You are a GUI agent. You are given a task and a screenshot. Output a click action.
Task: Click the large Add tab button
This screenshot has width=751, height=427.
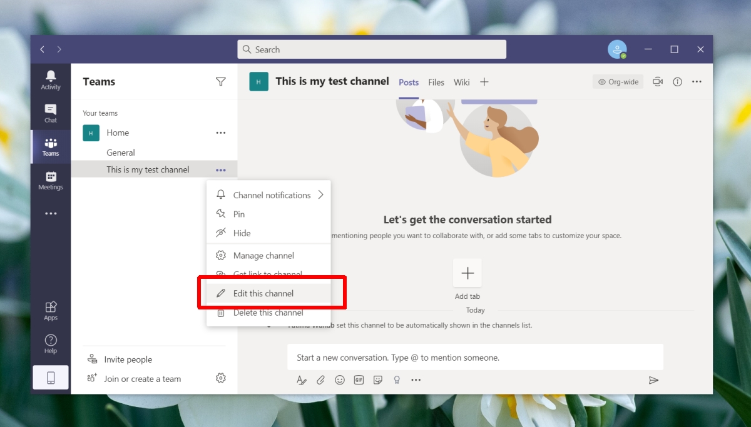pos(467,273)
